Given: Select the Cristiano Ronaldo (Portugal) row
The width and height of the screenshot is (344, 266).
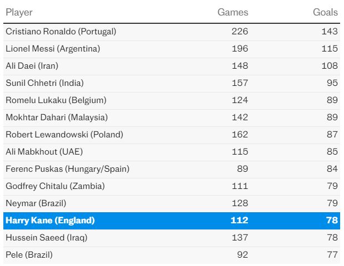Looking at the screenshot, I should click(x=61, y=32).
